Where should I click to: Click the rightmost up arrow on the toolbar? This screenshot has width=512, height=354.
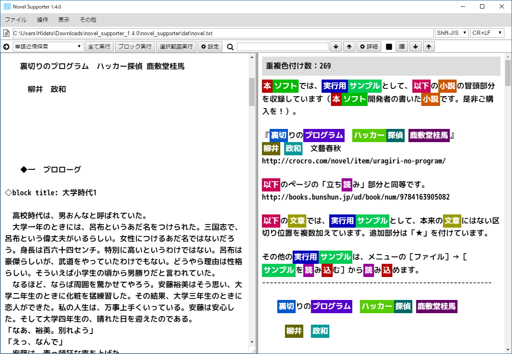point(428,47)
